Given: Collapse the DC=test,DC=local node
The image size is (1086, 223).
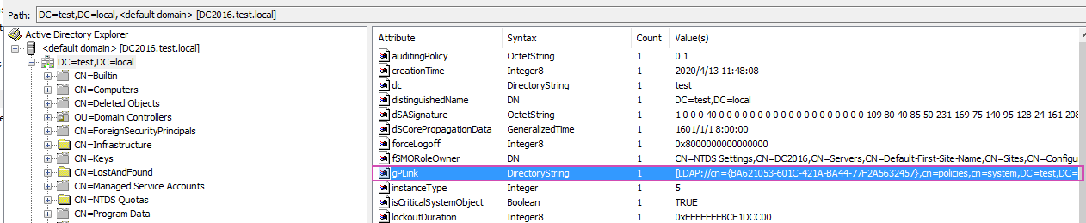Looking at the screenshot, I should [31, 62].
